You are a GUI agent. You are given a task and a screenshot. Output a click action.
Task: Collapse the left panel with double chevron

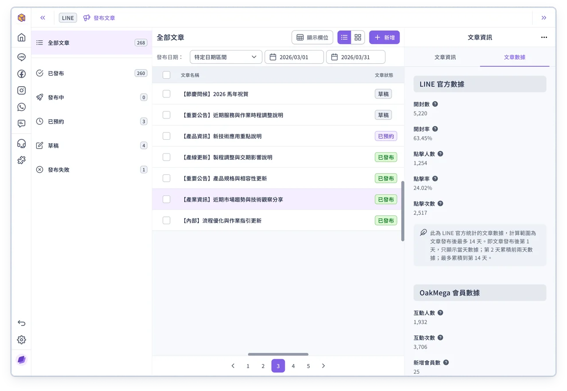pyautogui.click(x=43, y=18)
